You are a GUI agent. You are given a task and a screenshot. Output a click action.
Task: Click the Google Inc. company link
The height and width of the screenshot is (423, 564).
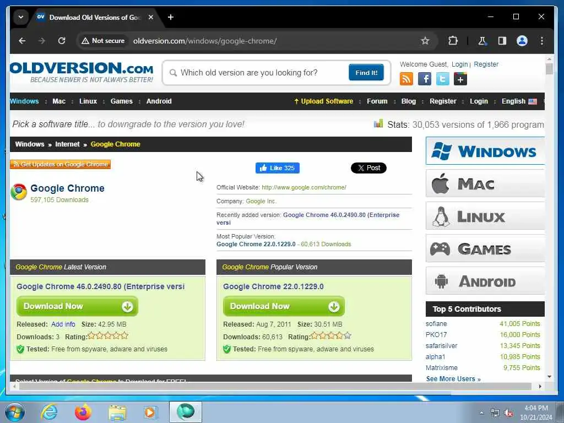(261, 201)
